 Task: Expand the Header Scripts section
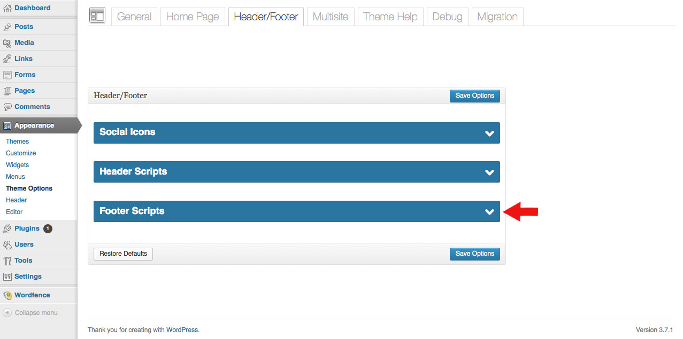point(296,172)
